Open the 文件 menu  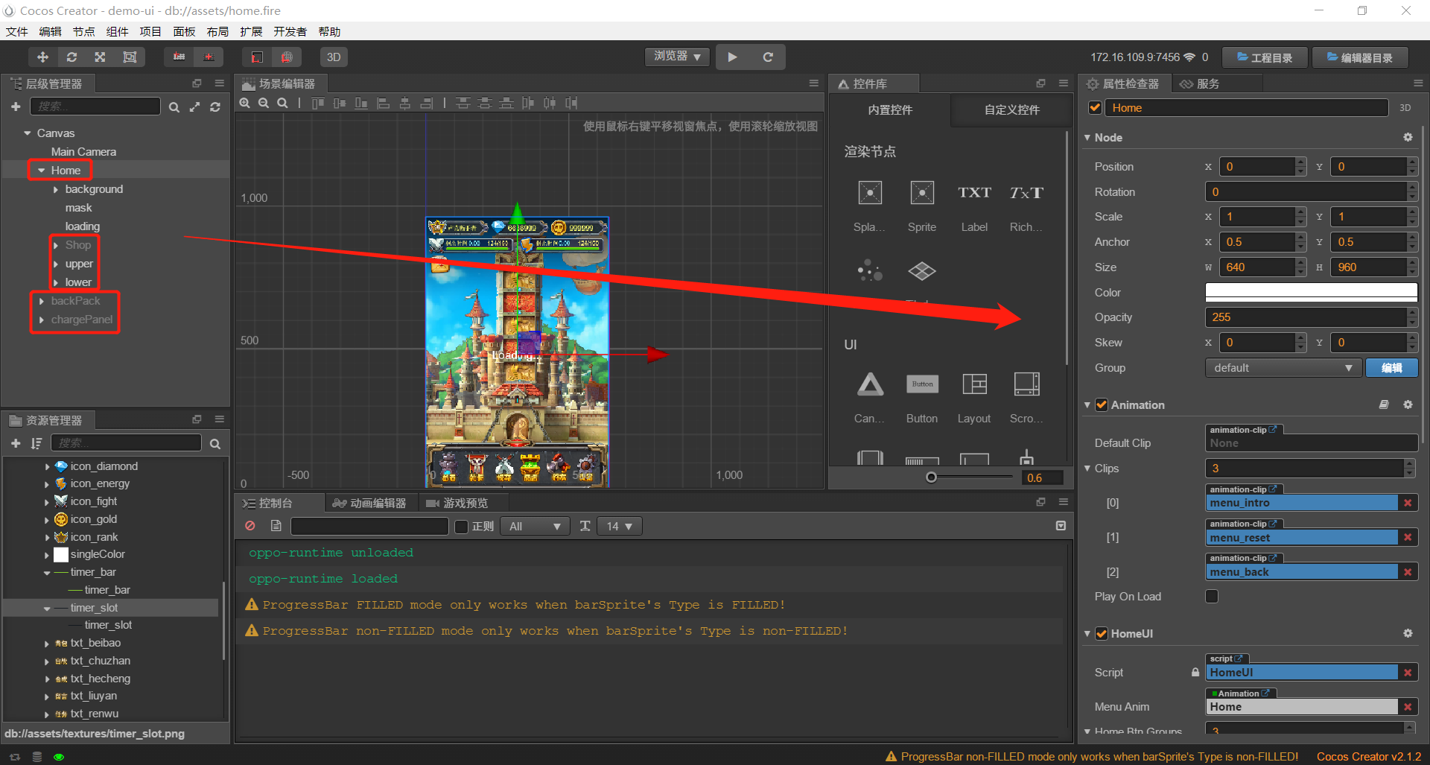point(17,31)
